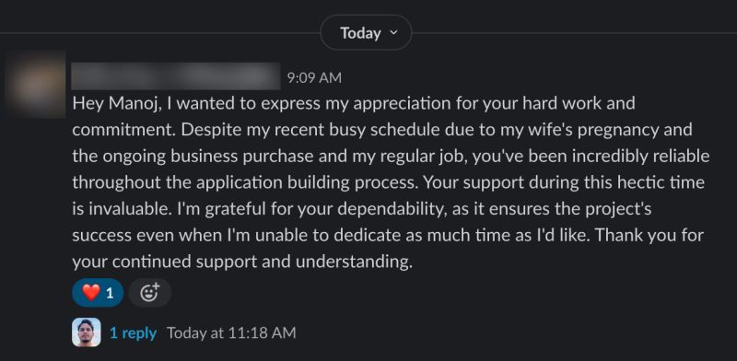Viewport: 737px width, 361px height.
Task: Click the 9:09 AM message timestamp
Action: point(314,77)
